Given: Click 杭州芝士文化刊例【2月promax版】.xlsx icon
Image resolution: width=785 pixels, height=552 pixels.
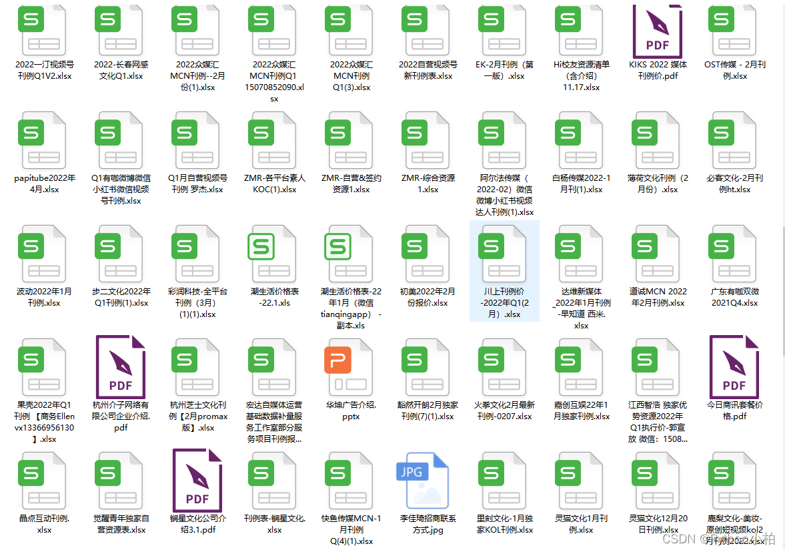Looking at the screenshot, I should [195, 367].
